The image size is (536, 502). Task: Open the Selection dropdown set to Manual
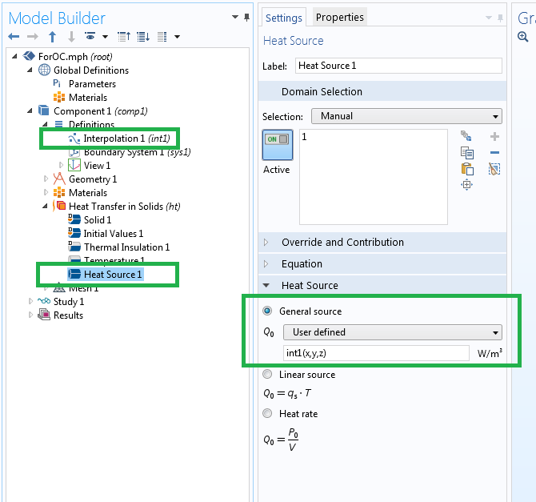coord(406,116)
